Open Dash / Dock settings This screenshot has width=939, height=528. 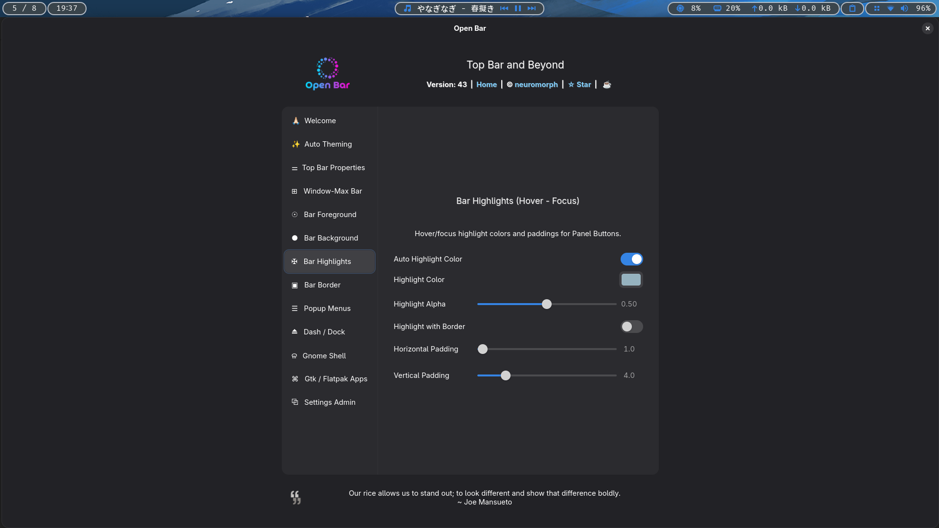pyautogui.click(x=324, y=332)
